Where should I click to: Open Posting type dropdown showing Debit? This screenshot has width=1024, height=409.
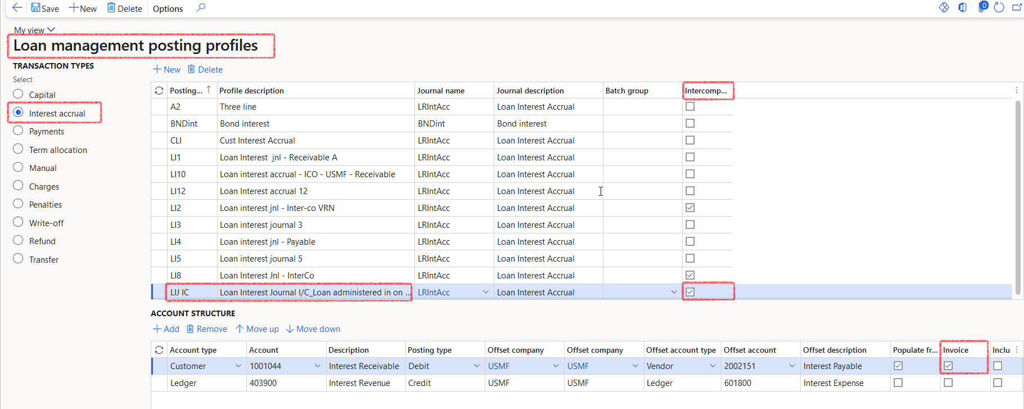point(477,366)
